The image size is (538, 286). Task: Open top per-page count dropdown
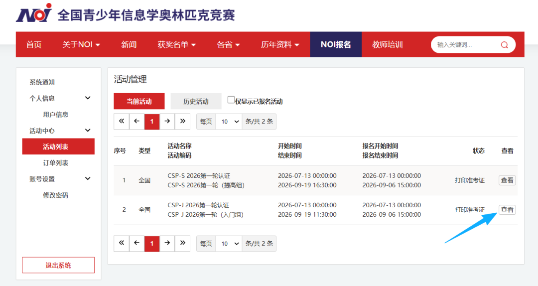(x=229, y=122)
